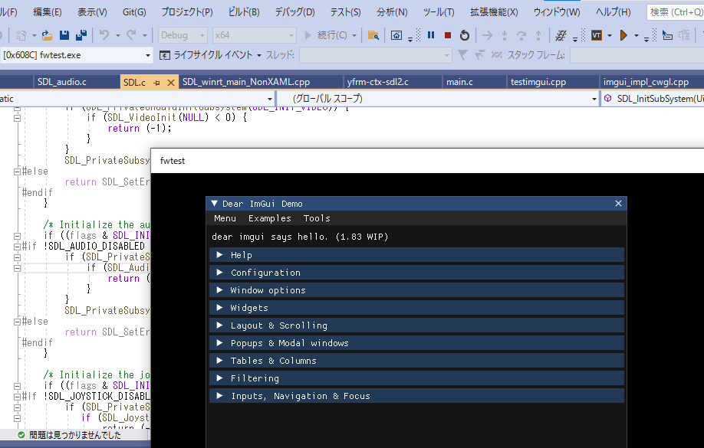
Task: Expand Inputs, Navigation & Focus section
Action: point(416,396)
